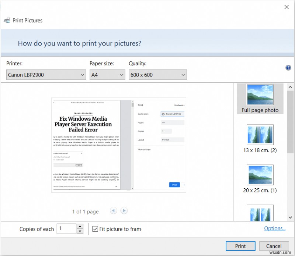Click the Print Pictures printer icon
Image resolution: width=295 pixels, height=256 pixels.
[x=7, y=20]
